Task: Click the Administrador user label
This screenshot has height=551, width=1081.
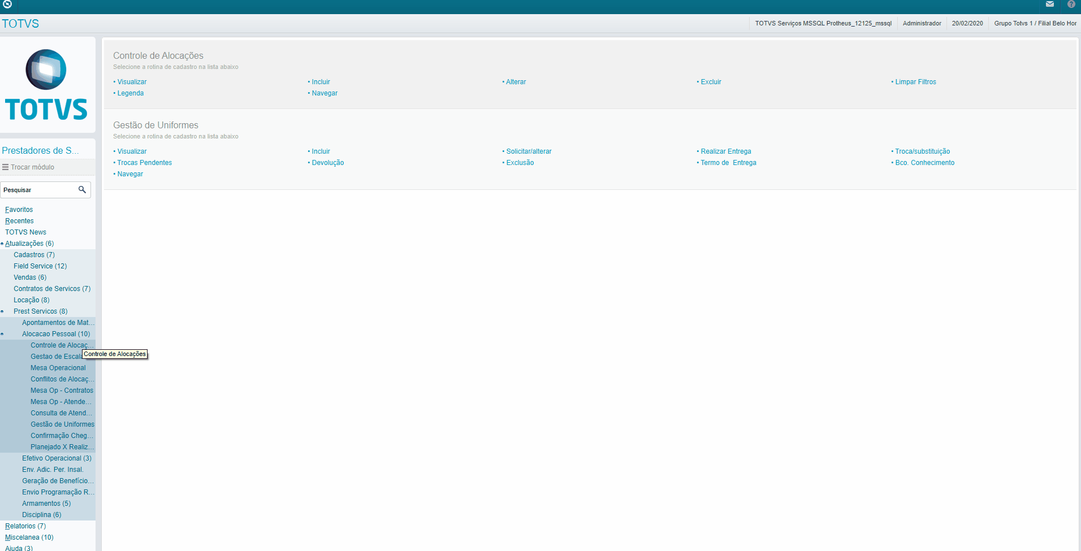Action: [922, 23]
